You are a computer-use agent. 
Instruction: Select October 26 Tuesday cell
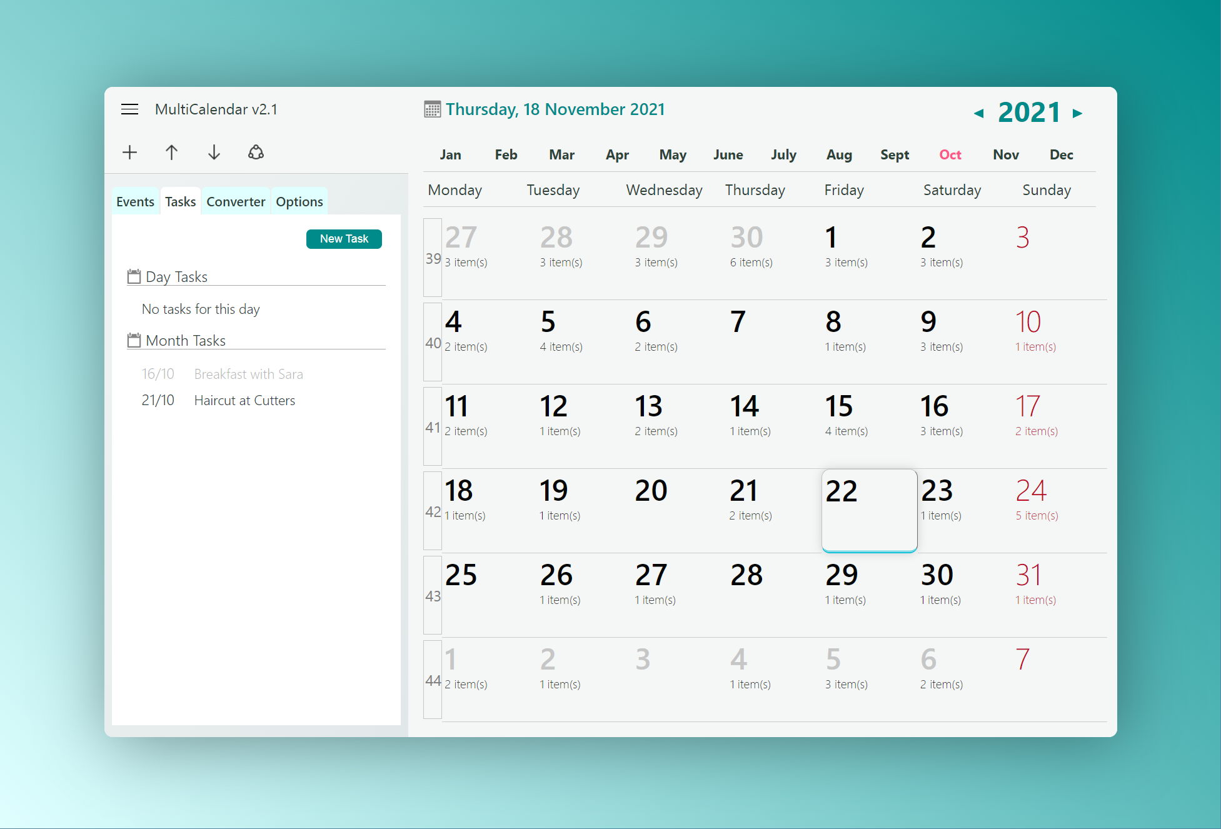click(x=585, y=595)
